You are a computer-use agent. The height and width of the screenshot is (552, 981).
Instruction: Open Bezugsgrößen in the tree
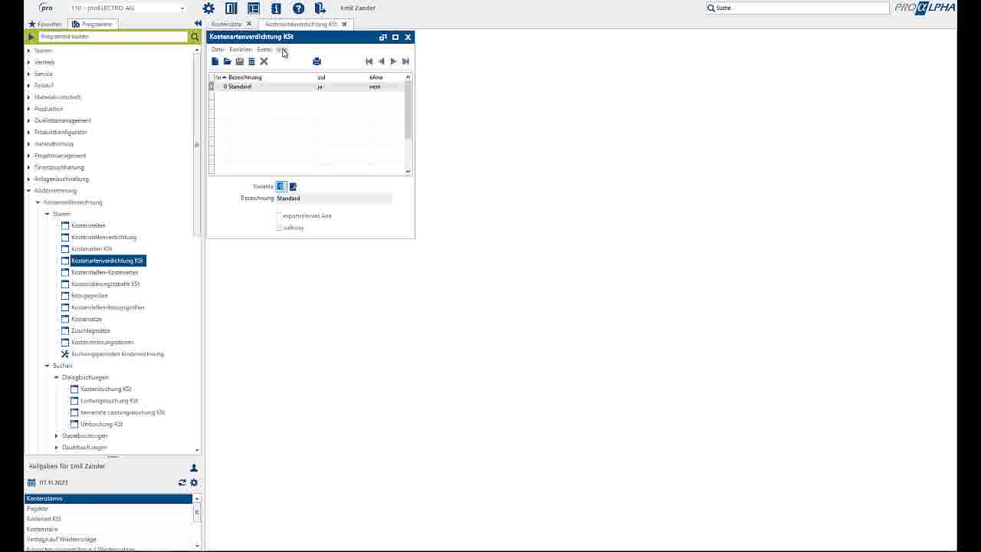click(90, 295)
